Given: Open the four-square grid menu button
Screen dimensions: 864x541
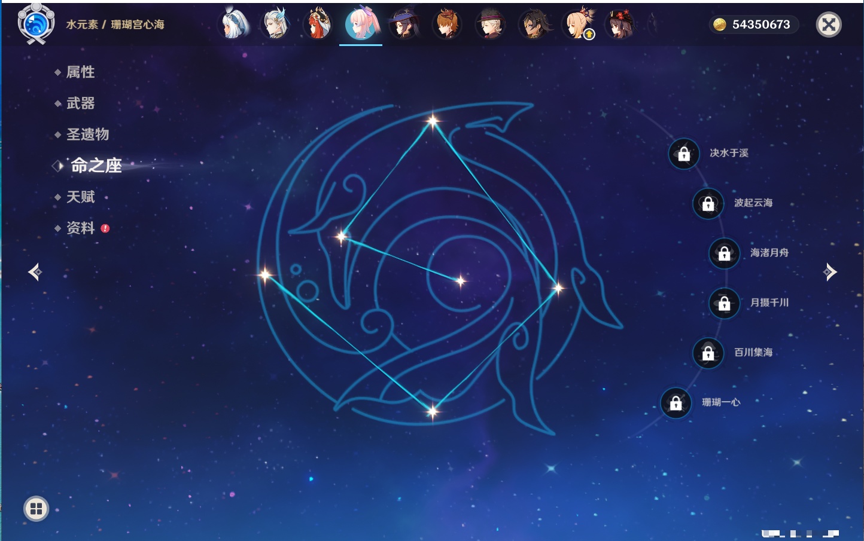Looking at the screenshot, I should [x=36, y=509].
